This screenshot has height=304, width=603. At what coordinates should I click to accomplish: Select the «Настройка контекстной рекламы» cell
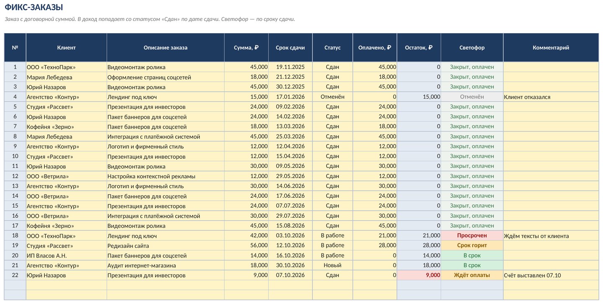tap(165, 176)
